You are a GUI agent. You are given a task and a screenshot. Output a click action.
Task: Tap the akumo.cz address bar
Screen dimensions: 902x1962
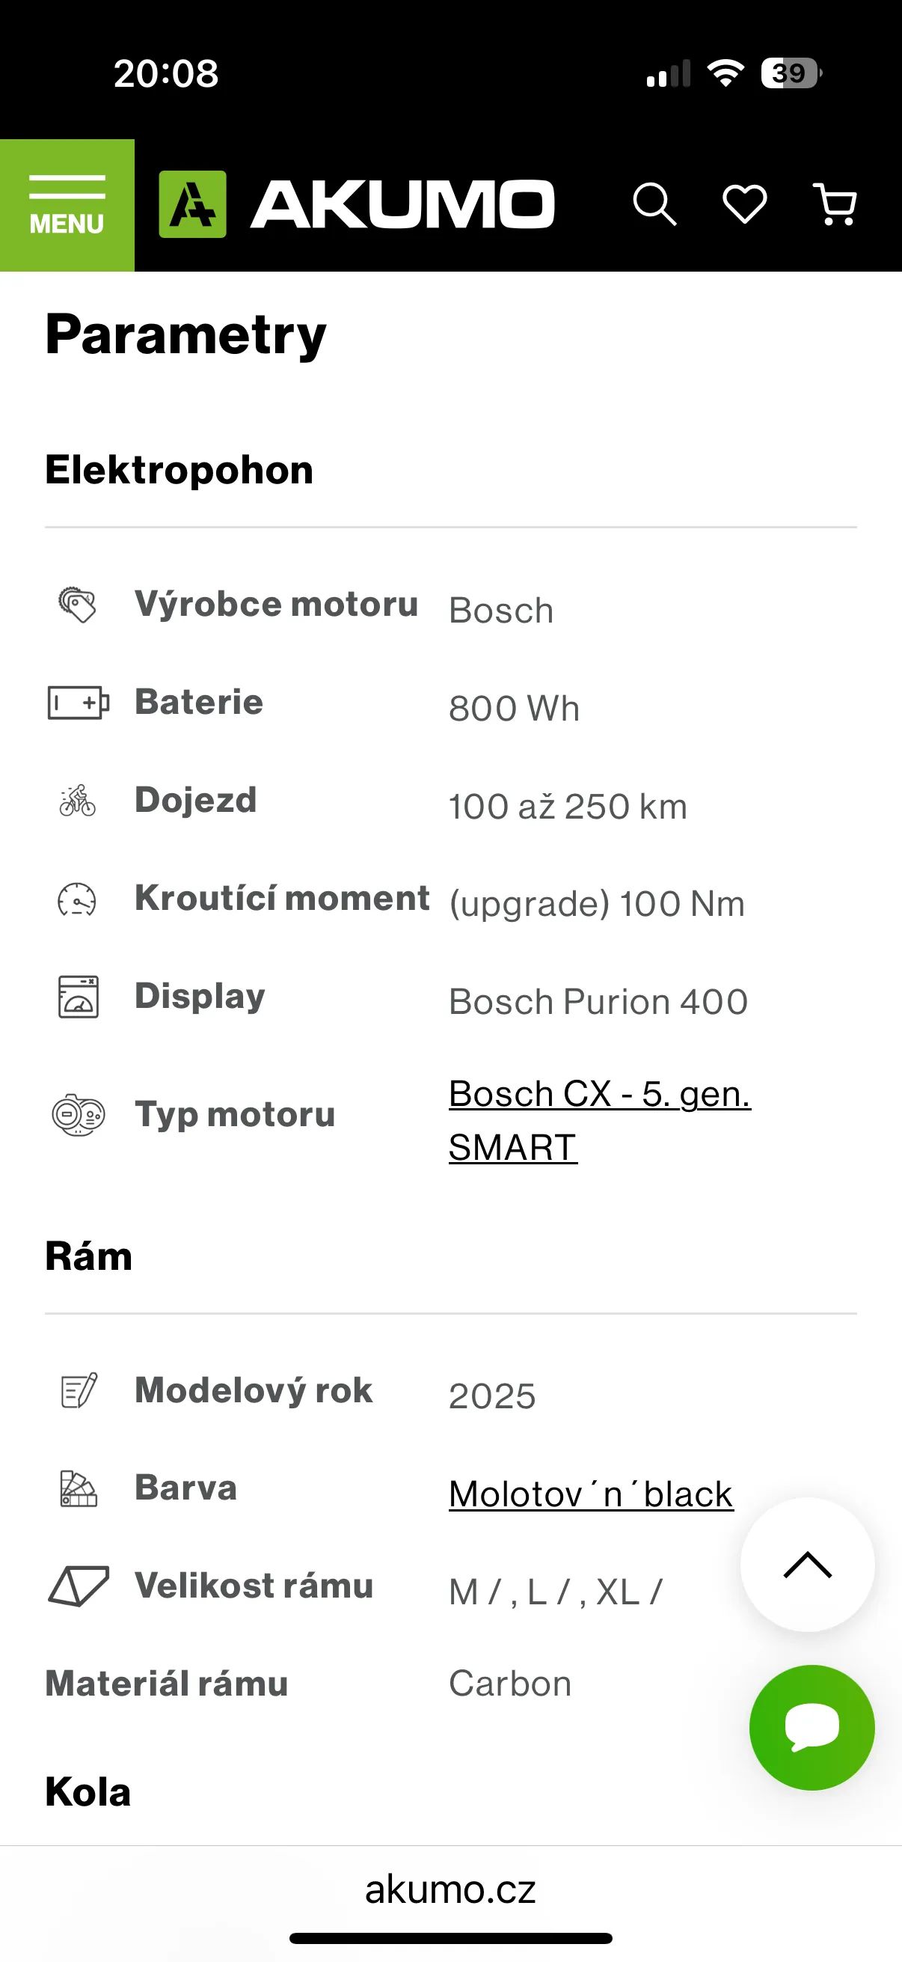click(450, 1889)
